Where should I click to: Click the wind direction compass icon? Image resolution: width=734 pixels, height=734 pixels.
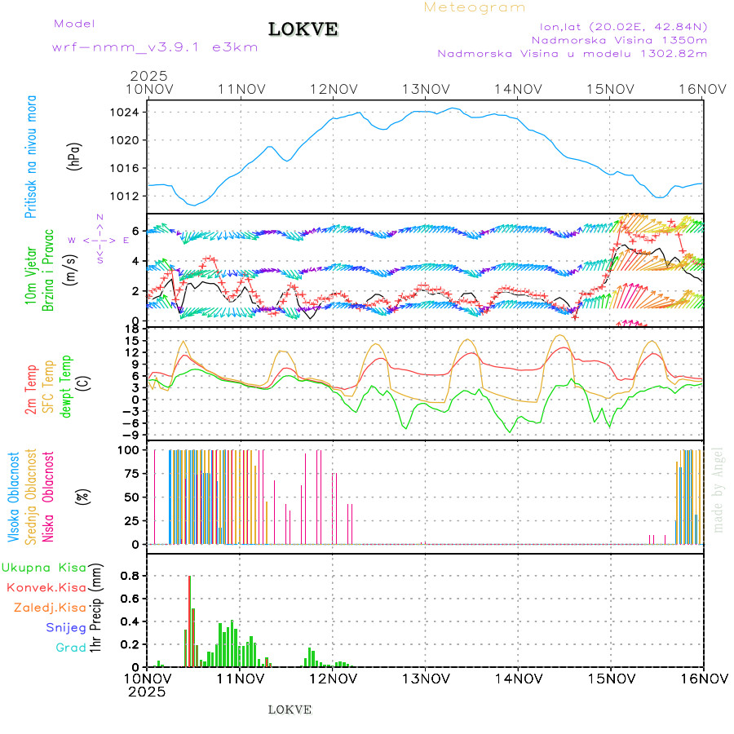(99, 240)
